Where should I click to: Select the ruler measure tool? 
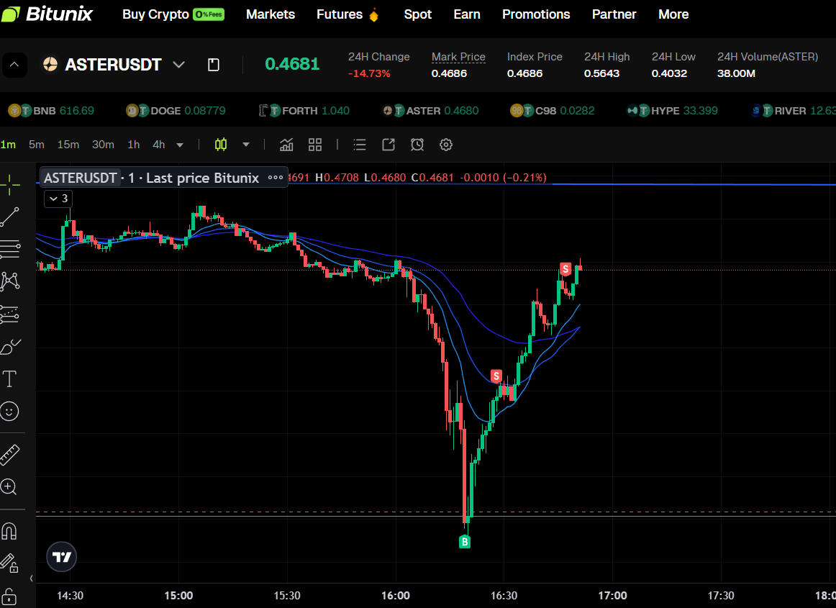tap(9, 455)
